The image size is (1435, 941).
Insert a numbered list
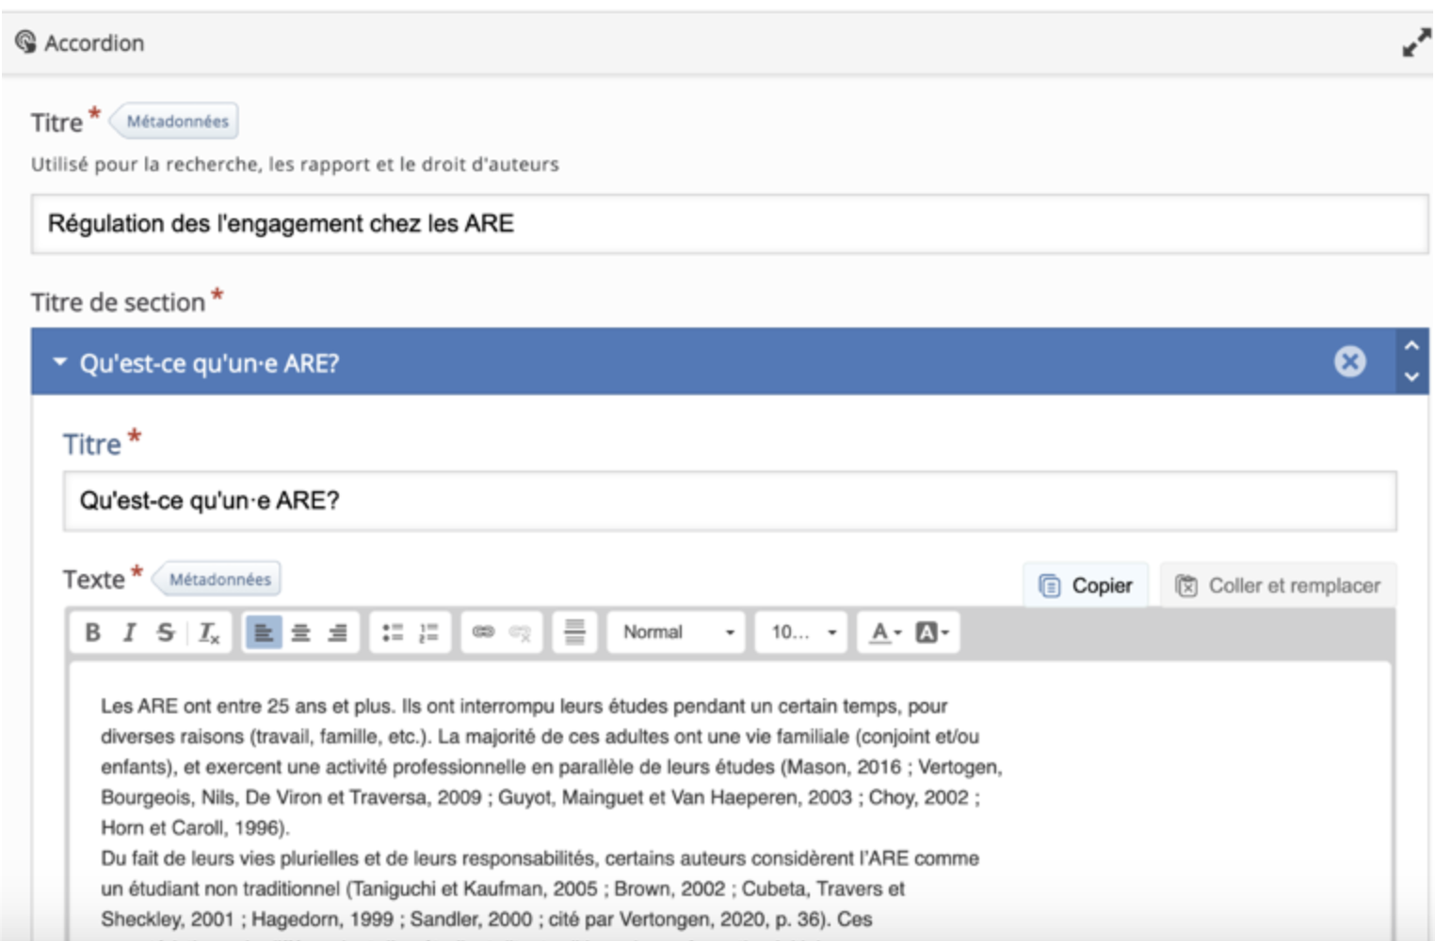pos(428,632)
